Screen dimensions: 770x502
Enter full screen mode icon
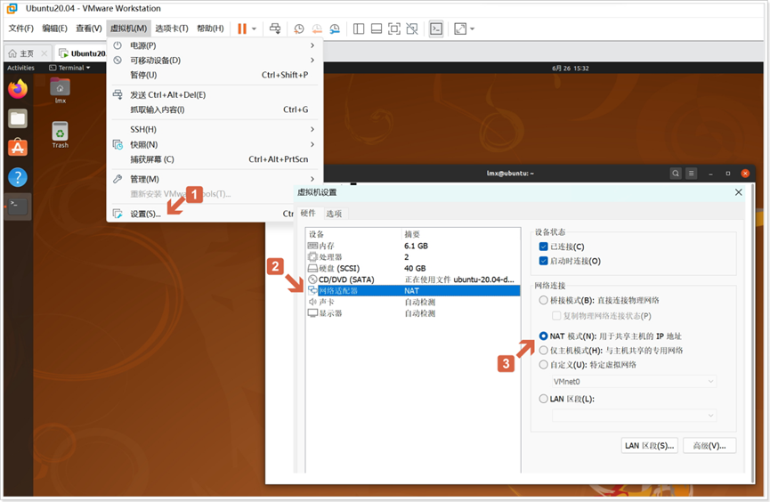(393, 29)
